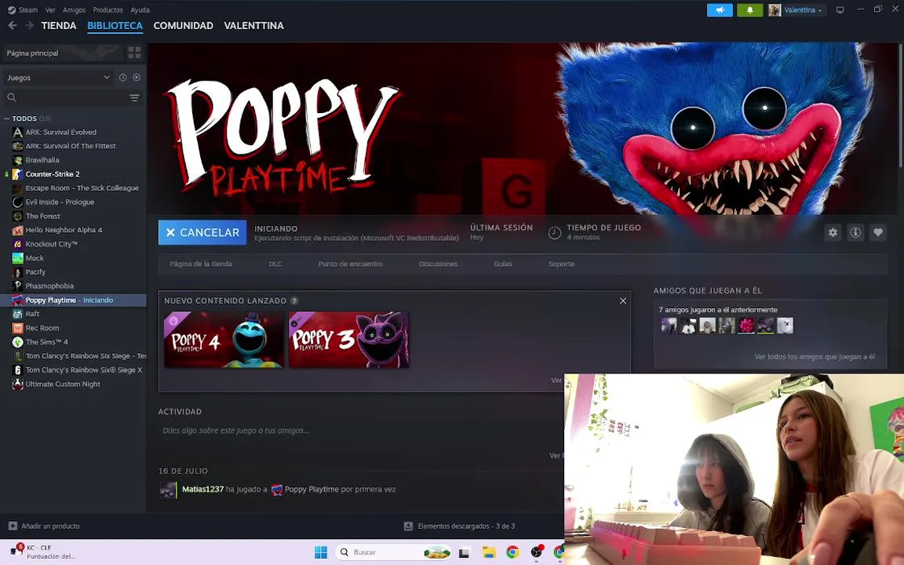Open game info icon
Viewport: 904px width, 565px height.
pos(855,232)
